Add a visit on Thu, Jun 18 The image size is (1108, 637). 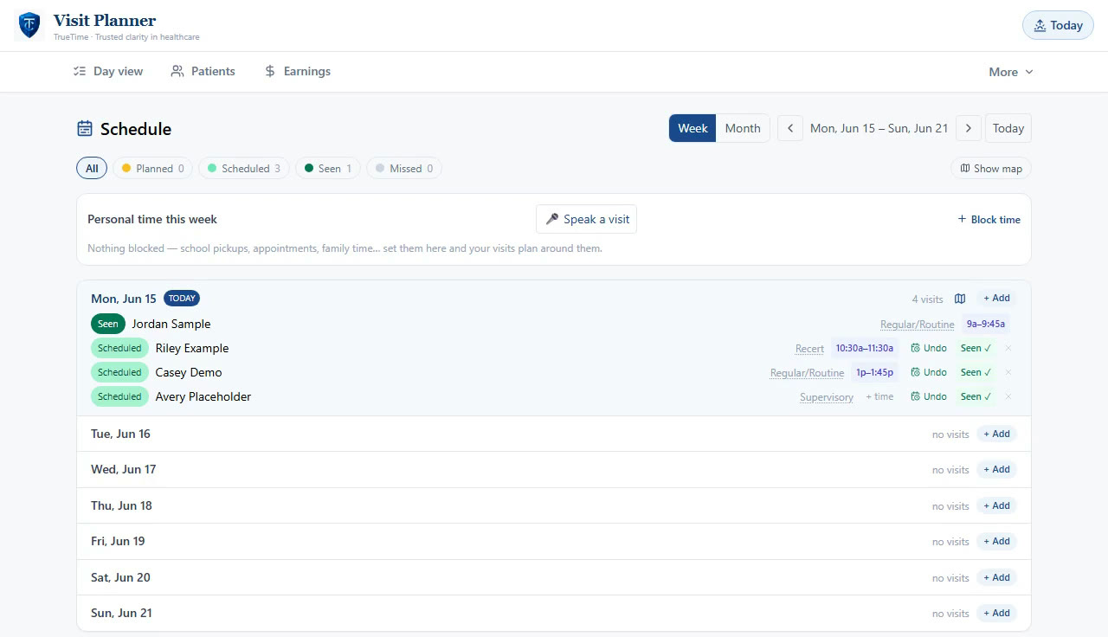(996, 506)
